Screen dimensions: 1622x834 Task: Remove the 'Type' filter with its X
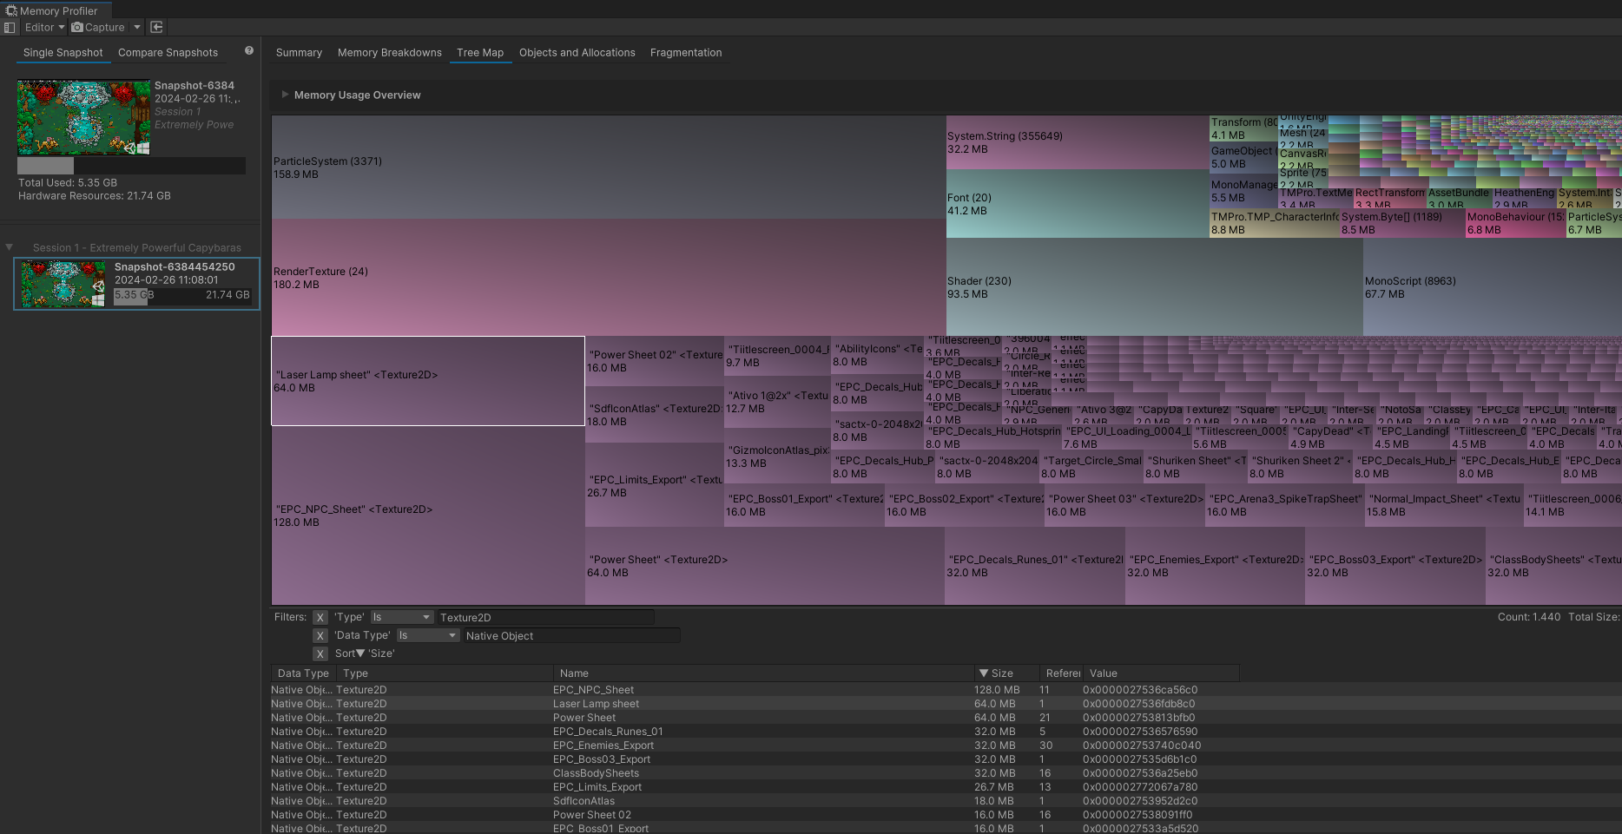(320, 618)
